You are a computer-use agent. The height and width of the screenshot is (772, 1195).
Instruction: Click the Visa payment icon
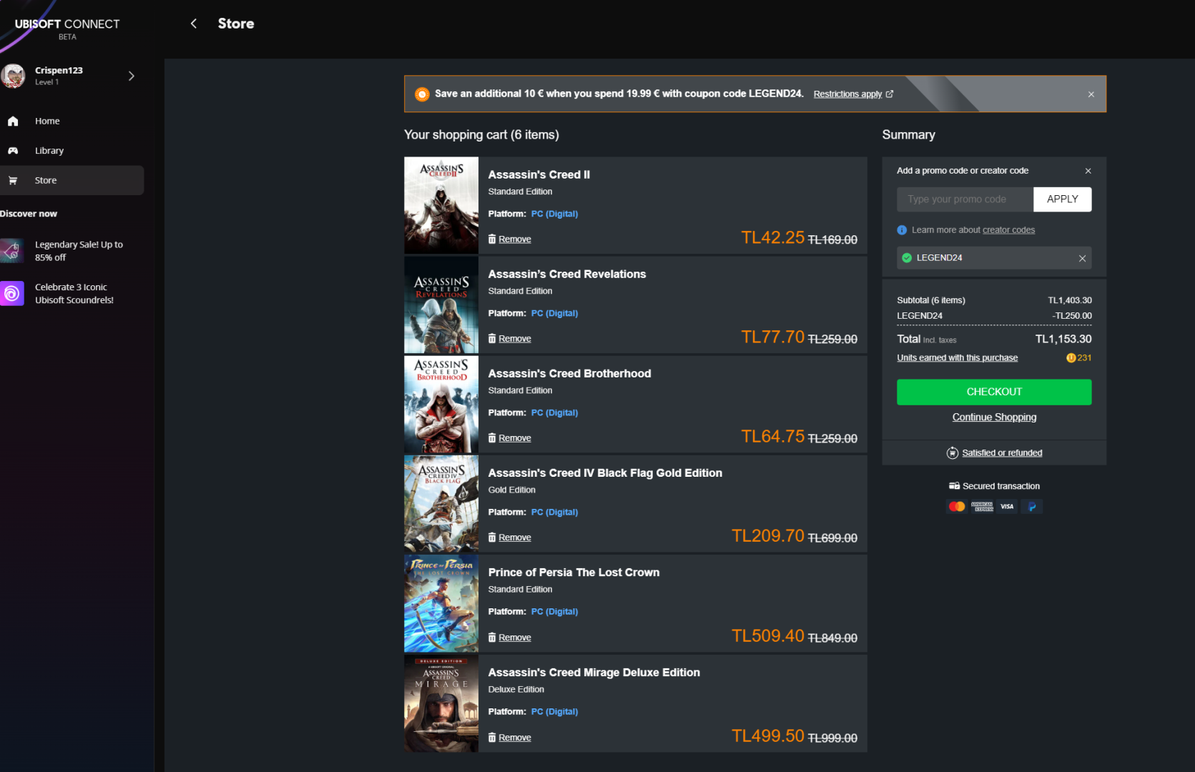pos(1007,506)
